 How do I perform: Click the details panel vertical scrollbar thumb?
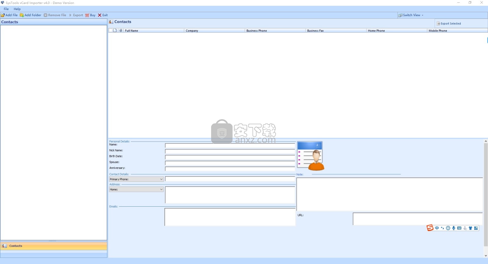[486, 194]
